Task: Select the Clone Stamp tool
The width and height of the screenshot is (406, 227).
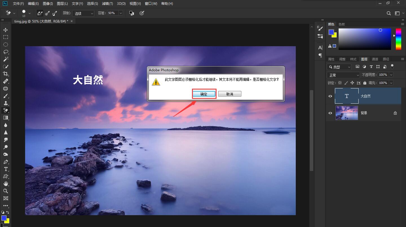Action: [x=6, y=103]
